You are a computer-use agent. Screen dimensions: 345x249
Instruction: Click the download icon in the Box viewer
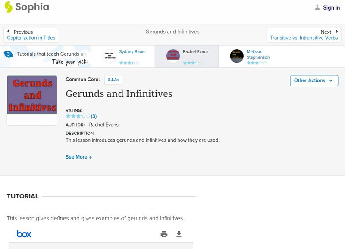pos(179,233)
